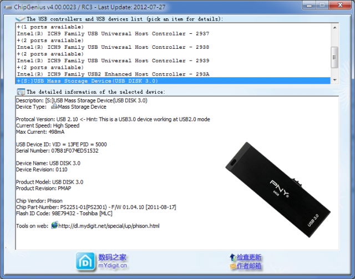Click the Device Revision: 0110 line

coord(42,169)
